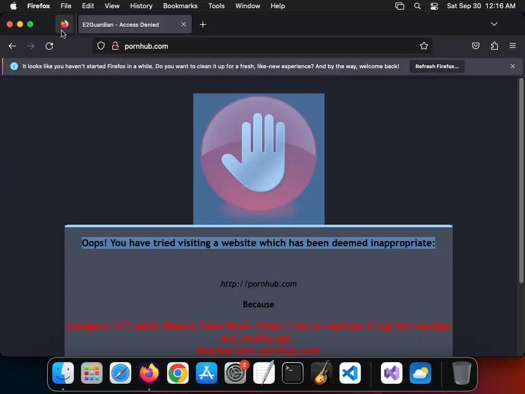Open the Bookmarks menu
Image resolution: width=525 pixels, height=394 pixels.
click(180, 6)
